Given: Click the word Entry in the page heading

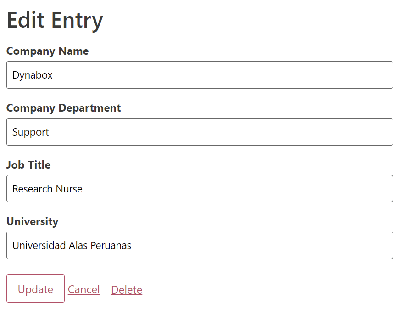Looking at the screenshot, I should point(77,20).
